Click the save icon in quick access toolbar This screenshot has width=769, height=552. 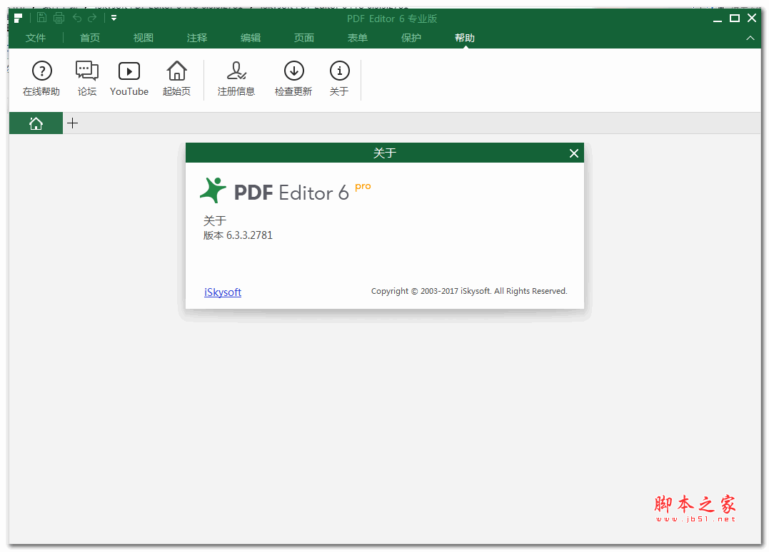click(41, 18)
